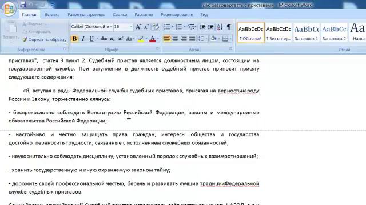Align text left
The height and width of the screenshot is (205, 366).
pyautogui.click(x=167, y=39)
